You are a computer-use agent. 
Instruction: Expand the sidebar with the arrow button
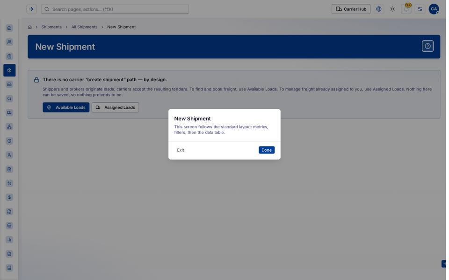click(31, 9)
